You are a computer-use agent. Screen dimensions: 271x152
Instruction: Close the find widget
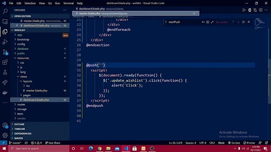click(249, 22)
